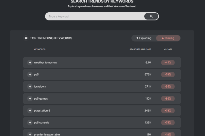Screen dimensions: 205x136
Task: Click the plus icon next to premier league table
Action: point(30,134)
